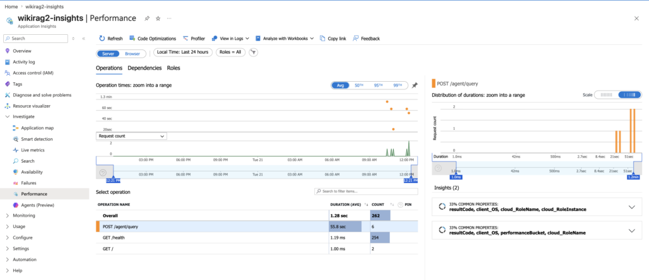Open the Feedback panel

click(x=366, y=39)
